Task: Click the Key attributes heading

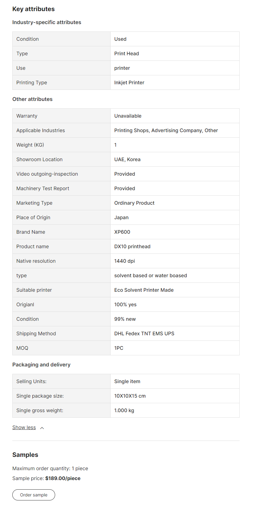Action: tap(34, 9)
